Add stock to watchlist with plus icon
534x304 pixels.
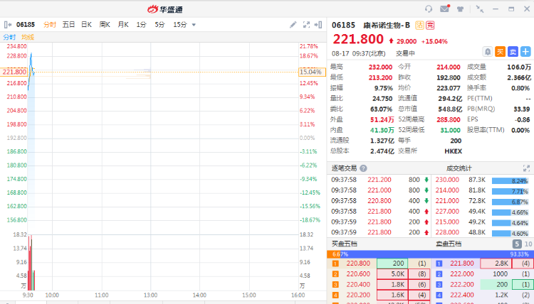(525, 52)
